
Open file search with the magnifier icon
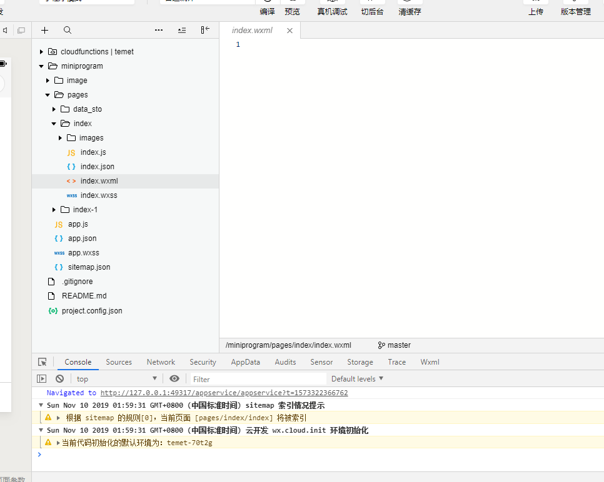68,30
